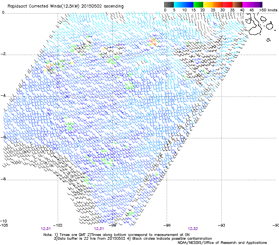Click the red 30-35 knots legend segment

(228, 5)
